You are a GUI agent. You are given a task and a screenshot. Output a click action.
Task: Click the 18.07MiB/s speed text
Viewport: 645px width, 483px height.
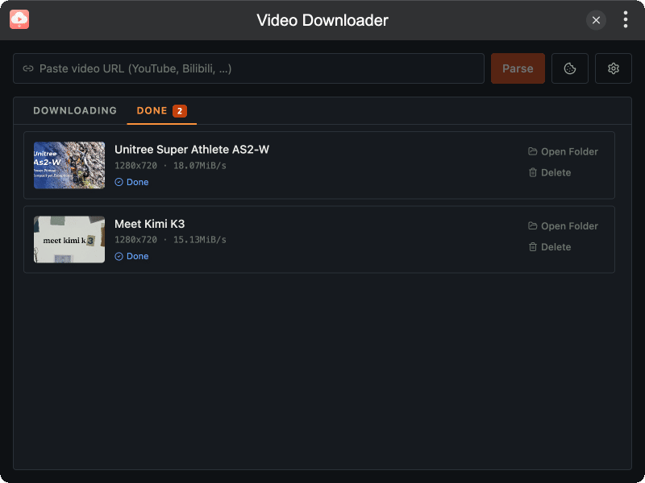(x=199, y=166)
